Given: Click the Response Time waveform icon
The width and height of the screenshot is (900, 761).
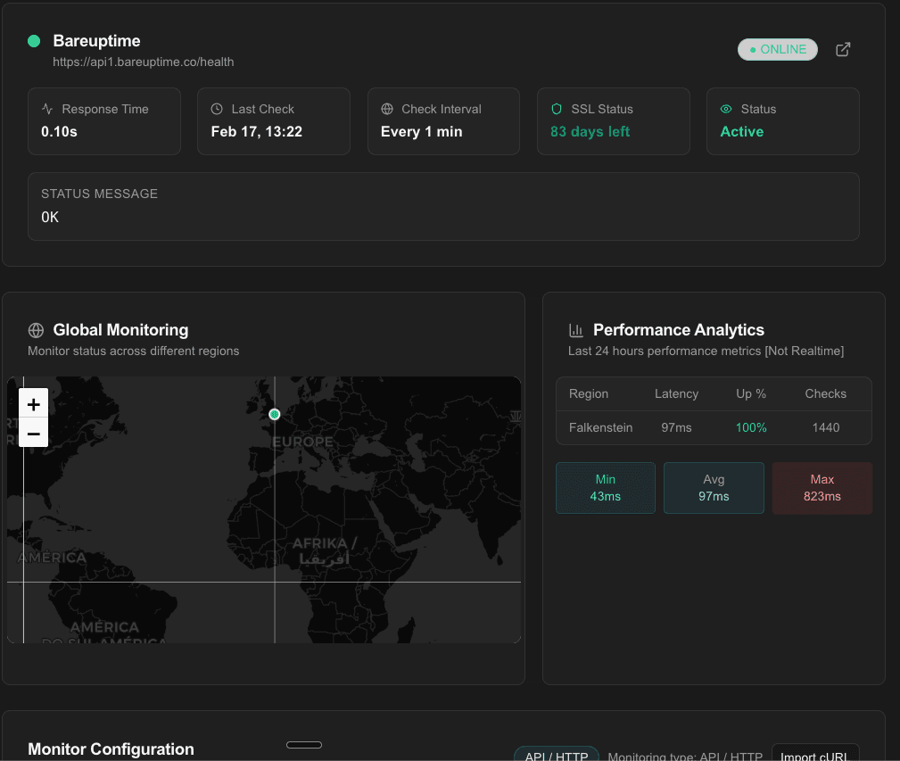Looking at the screenshot, I should (46, 108).
